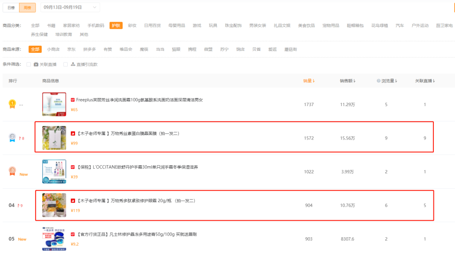Sort by 销售额 column arrow
455x255 pixels.
point(355,81)
